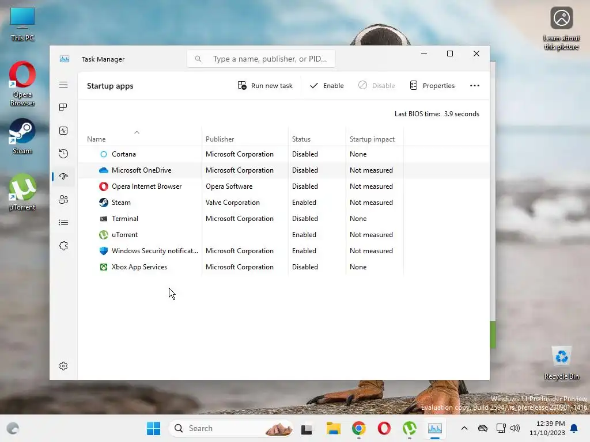Select the uTorrent startup entry
Image resolution: width=590 pixels, height=442 pixels.
pos(283,235)
